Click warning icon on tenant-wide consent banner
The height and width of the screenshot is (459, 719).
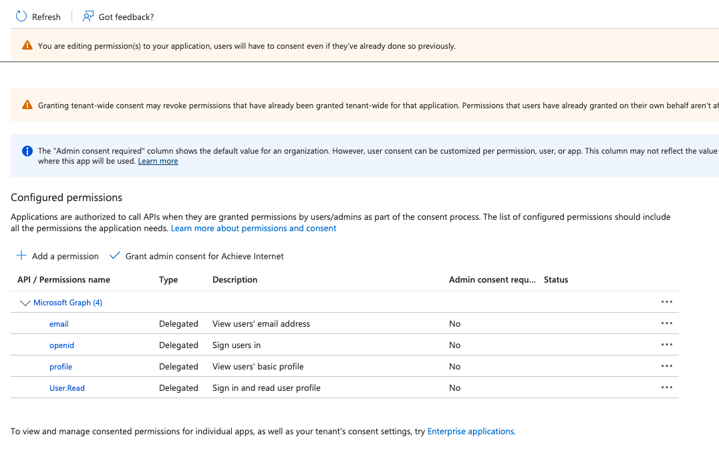pyautogui.click(x=27, y=105)
